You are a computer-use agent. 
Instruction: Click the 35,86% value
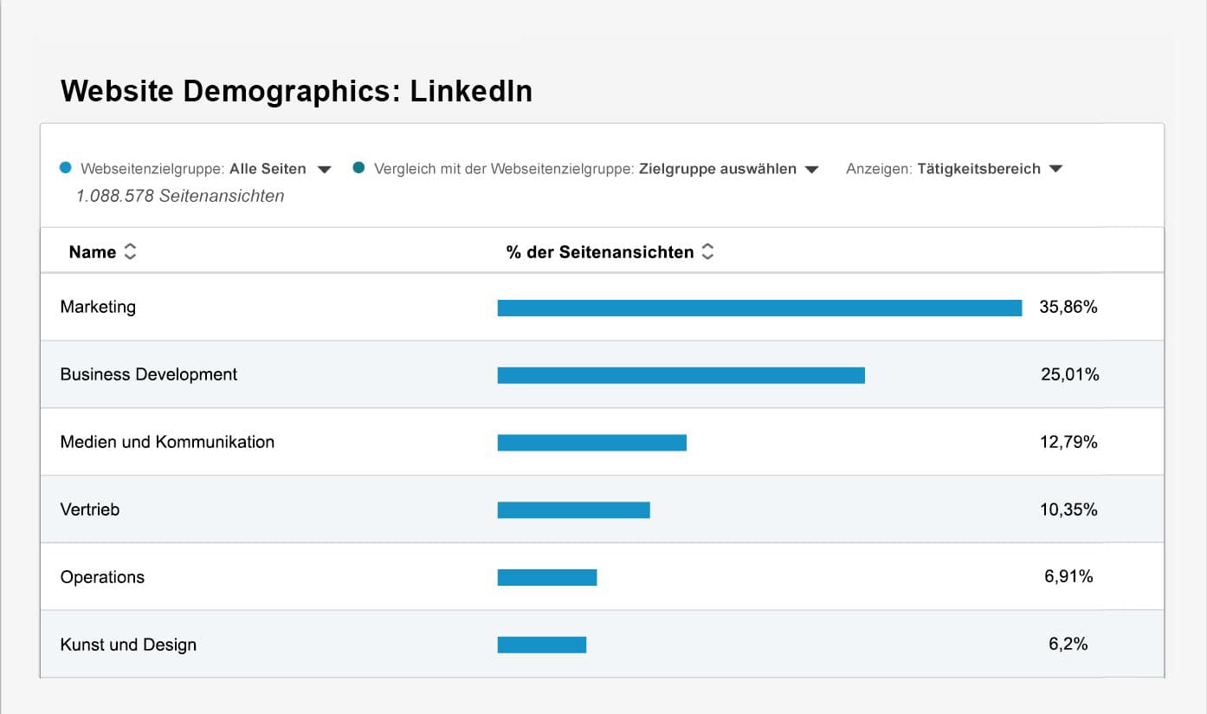(x=1068, y=307)
